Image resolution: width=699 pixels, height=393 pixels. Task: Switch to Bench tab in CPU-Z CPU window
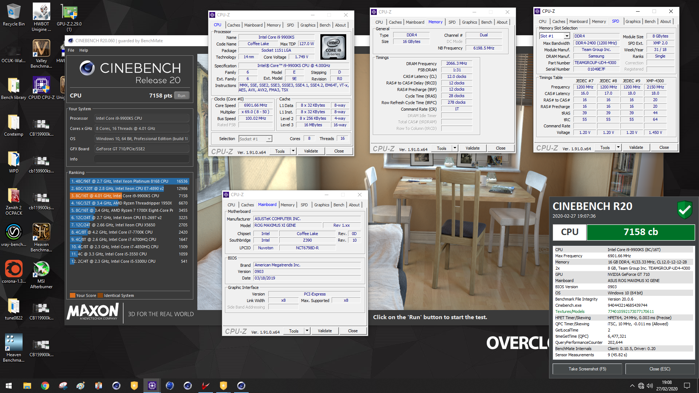click(325, 25)
